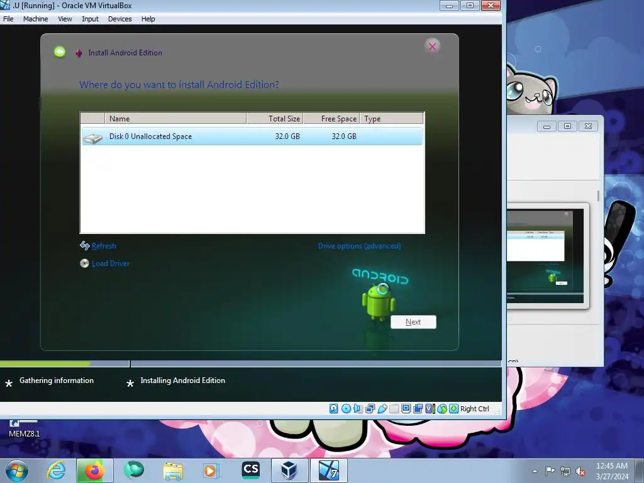Viewport: 644px width, 483px height.
Task: Open the Input menu
Action: 90,19
